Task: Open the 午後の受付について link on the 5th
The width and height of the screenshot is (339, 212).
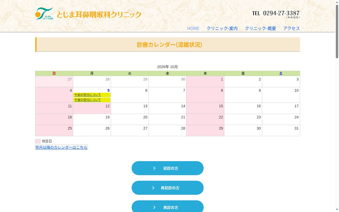Action: click(x=88, y=100)
